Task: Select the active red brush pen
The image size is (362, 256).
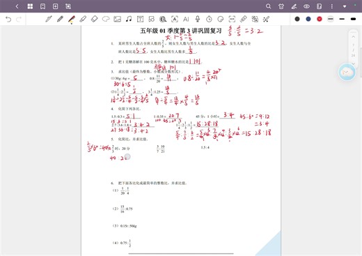Action: pos(72,20)
